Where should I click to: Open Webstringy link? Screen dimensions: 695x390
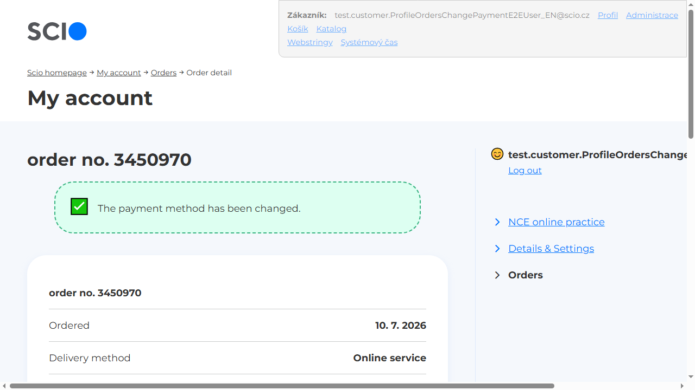pos(310,42)
